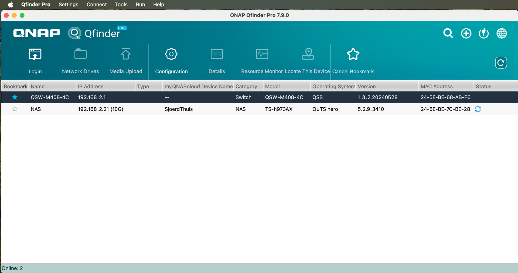
Task: Click the Login toolbar icon
Action: pos(35,55)
